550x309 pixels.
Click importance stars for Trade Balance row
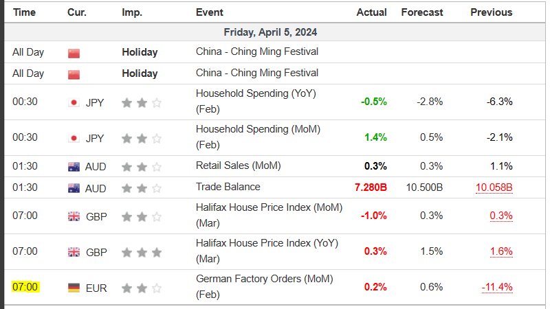142,187
